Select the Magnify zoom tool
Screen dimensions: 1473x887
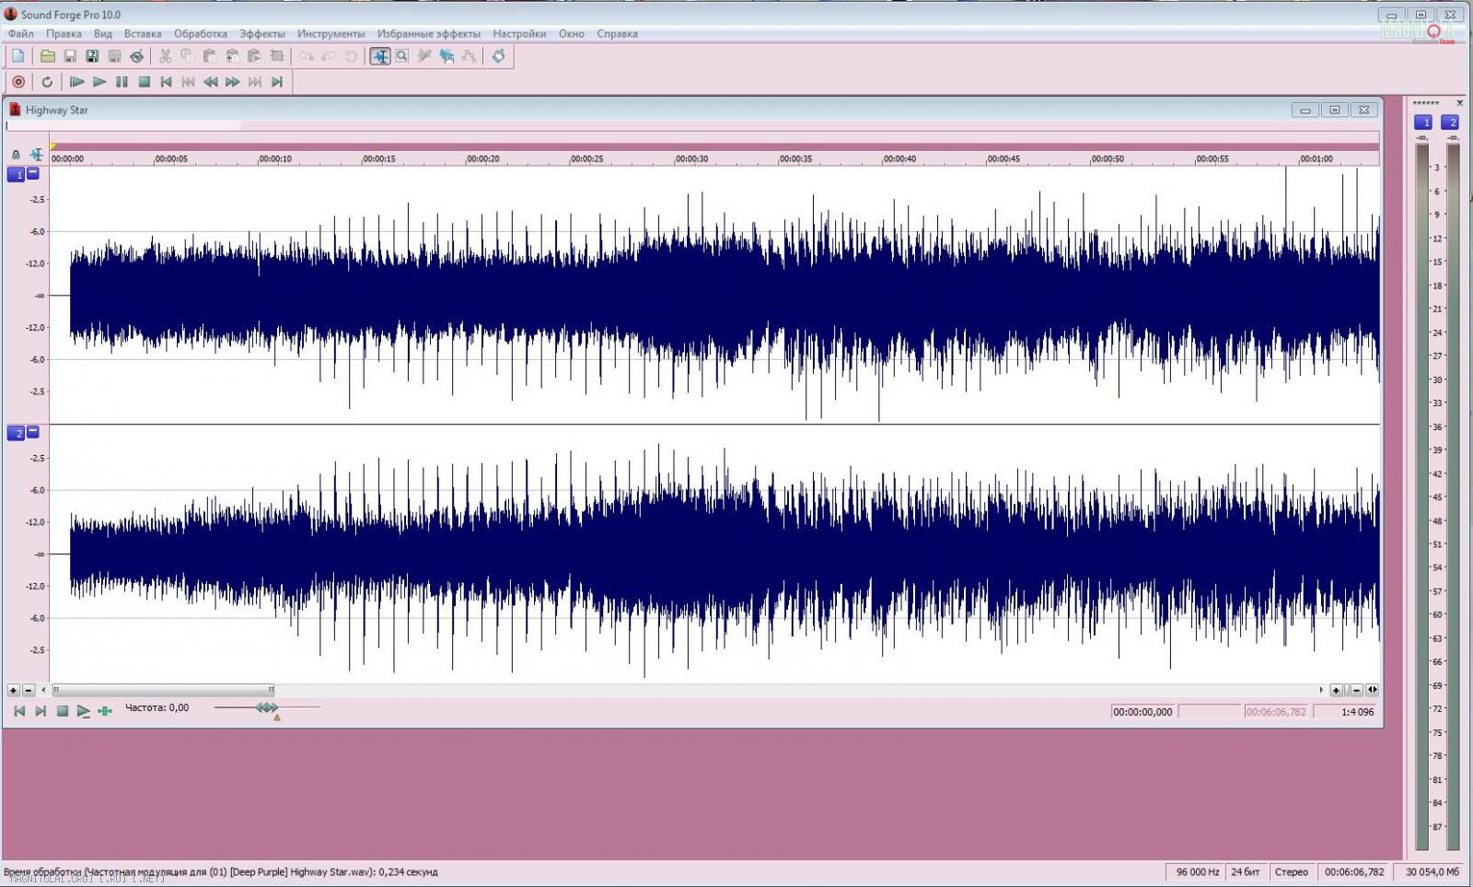coord(402,56)
